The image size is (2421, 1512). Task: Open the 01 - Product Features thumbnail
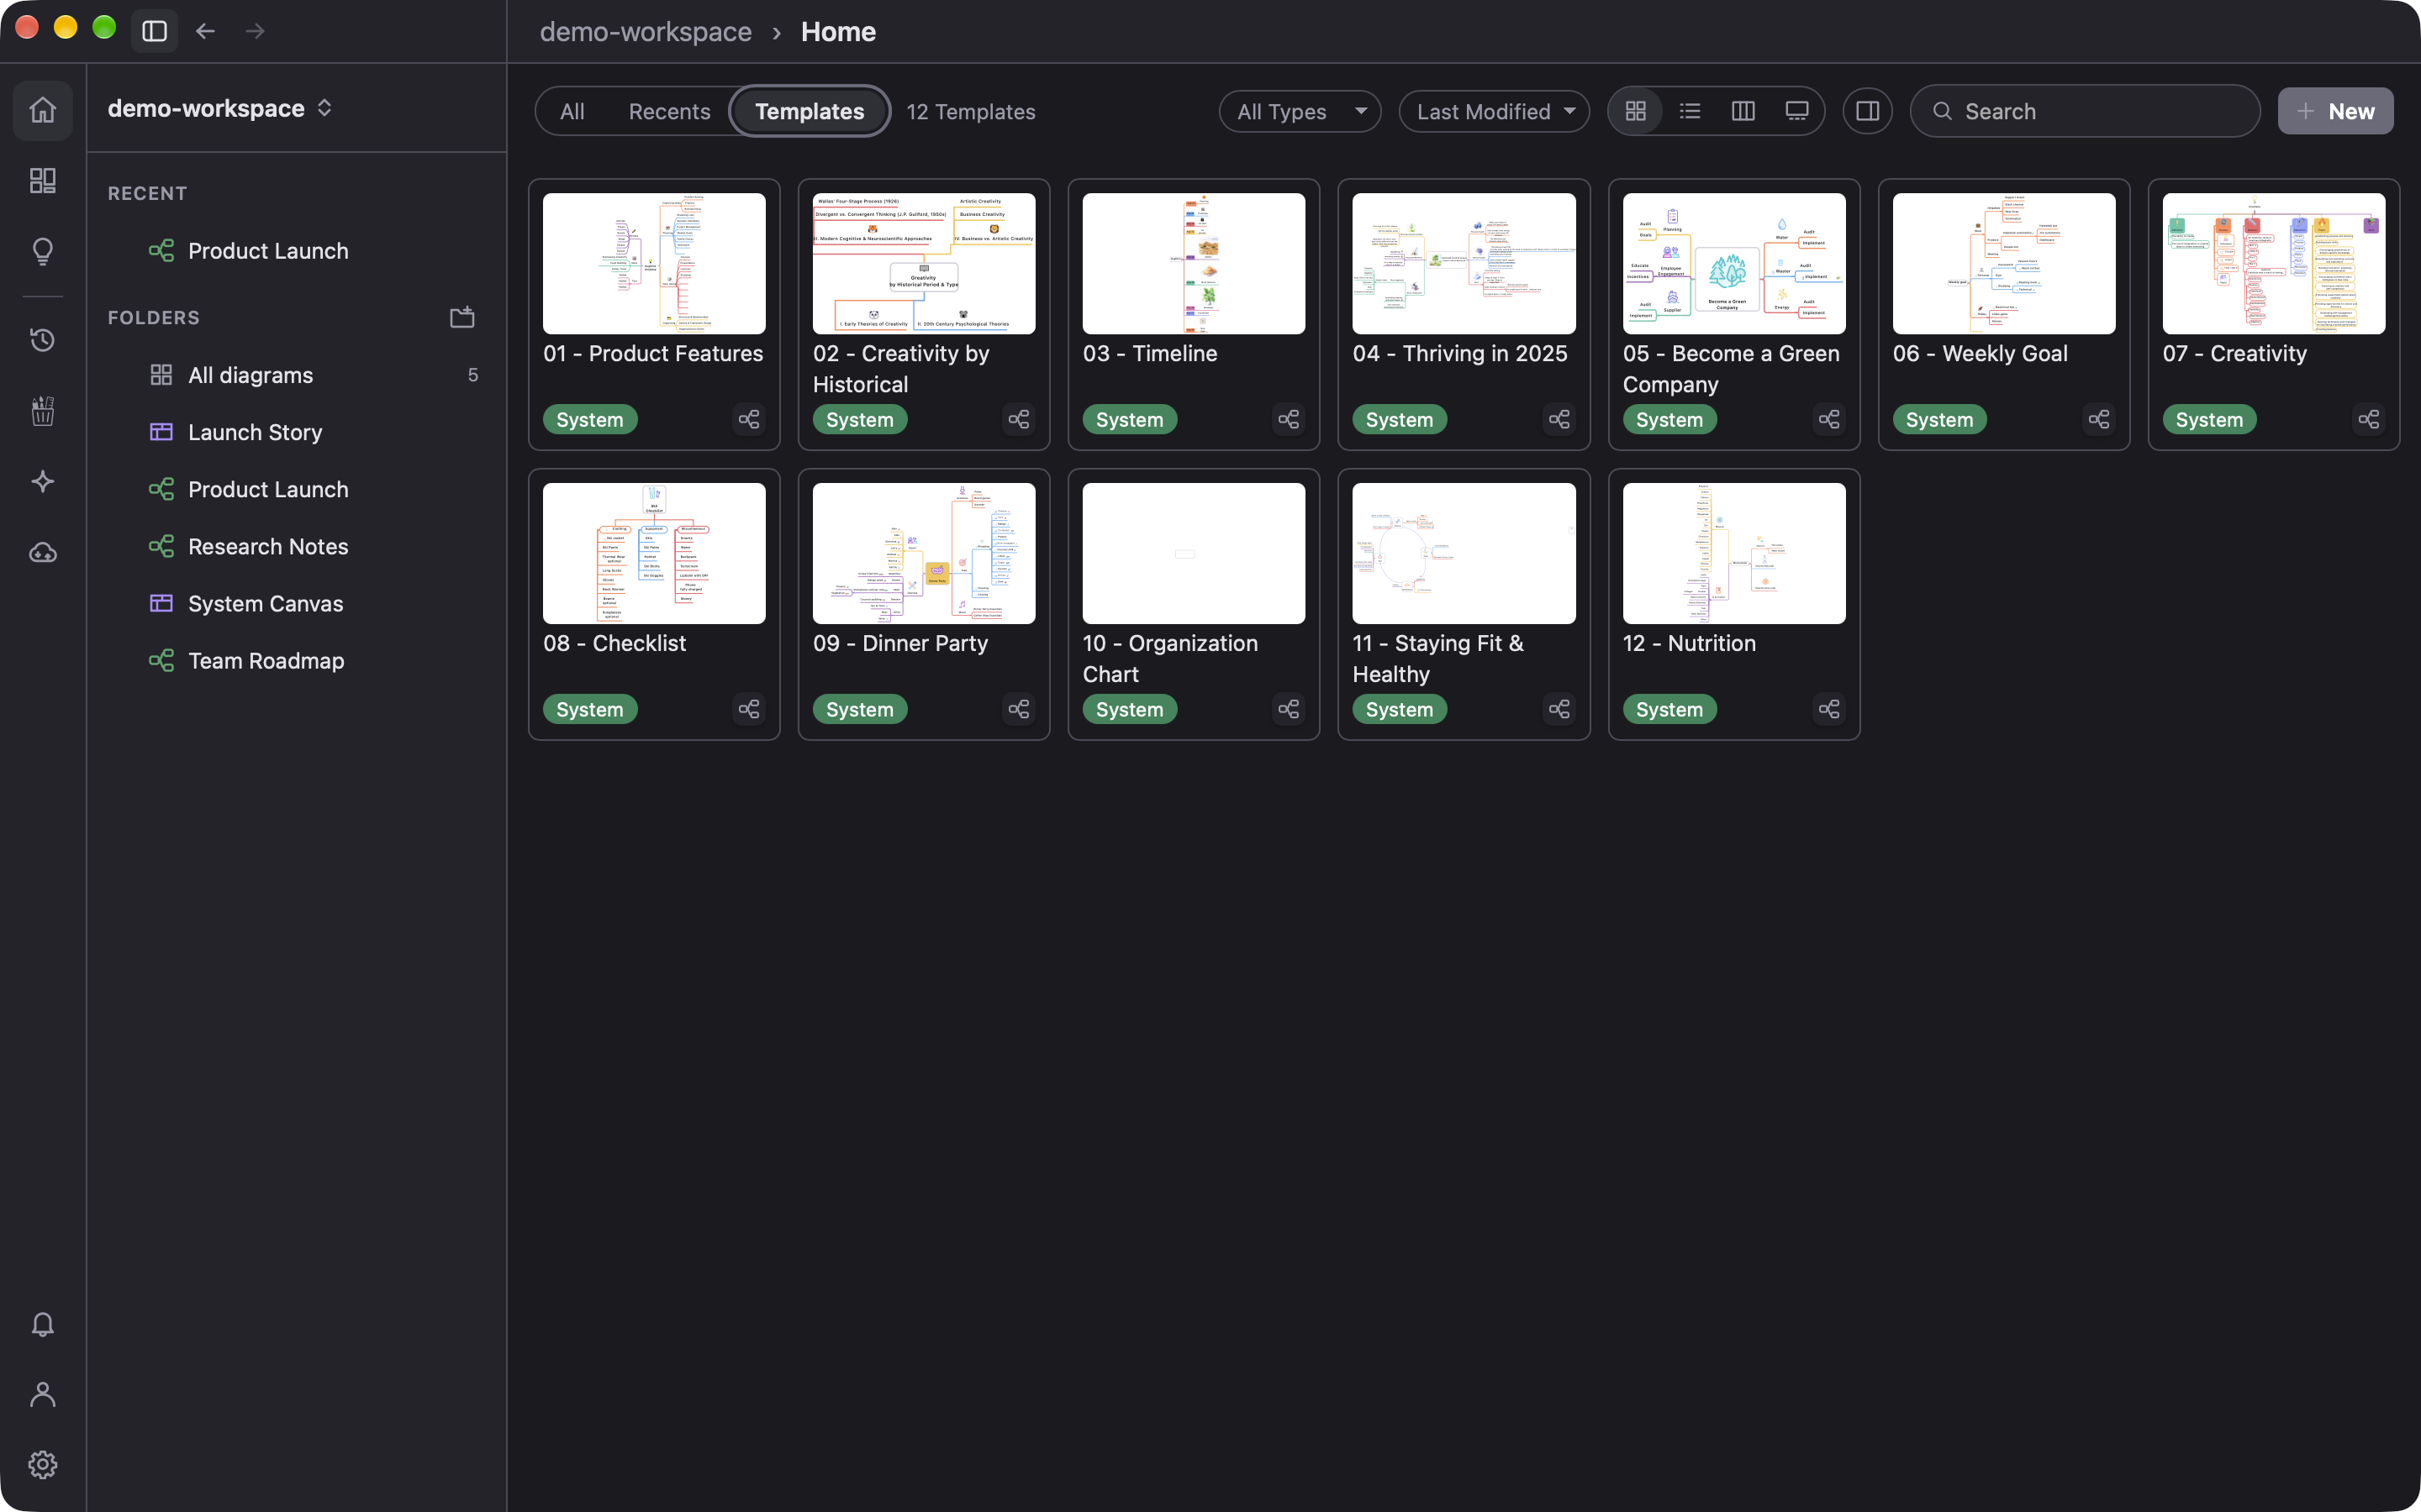click(654, 263)
